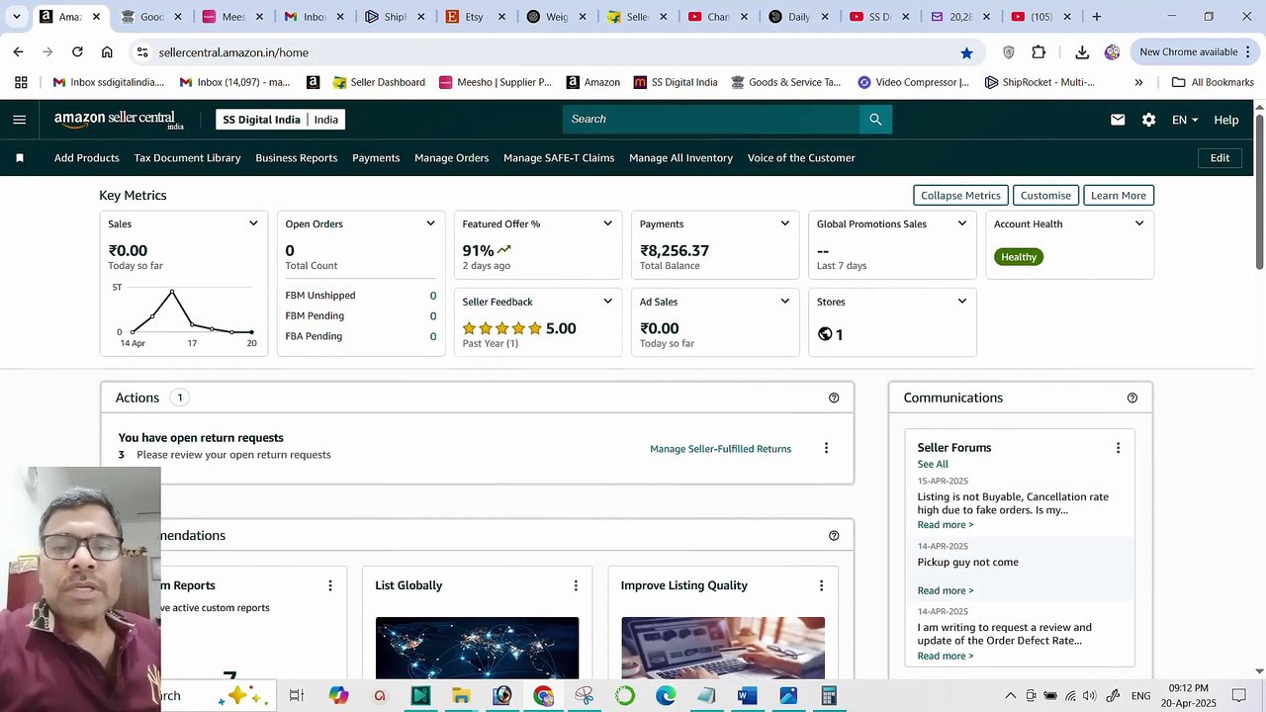Click the bookmark flag icon in navigation bar
Image resolution: width=1266 pixels, height=712 pixels.
pyautogui.click(x=20, y=158)
